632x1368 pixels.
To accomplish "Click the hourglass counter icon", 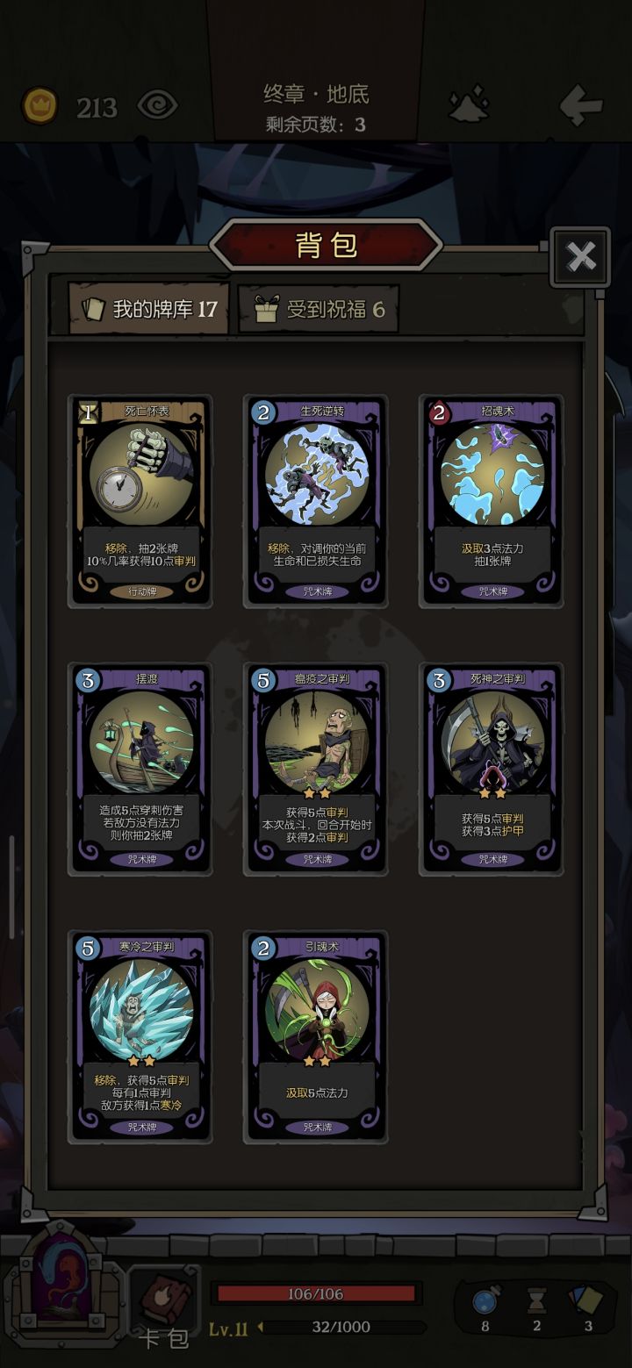I will click(x=536, y=1300).
